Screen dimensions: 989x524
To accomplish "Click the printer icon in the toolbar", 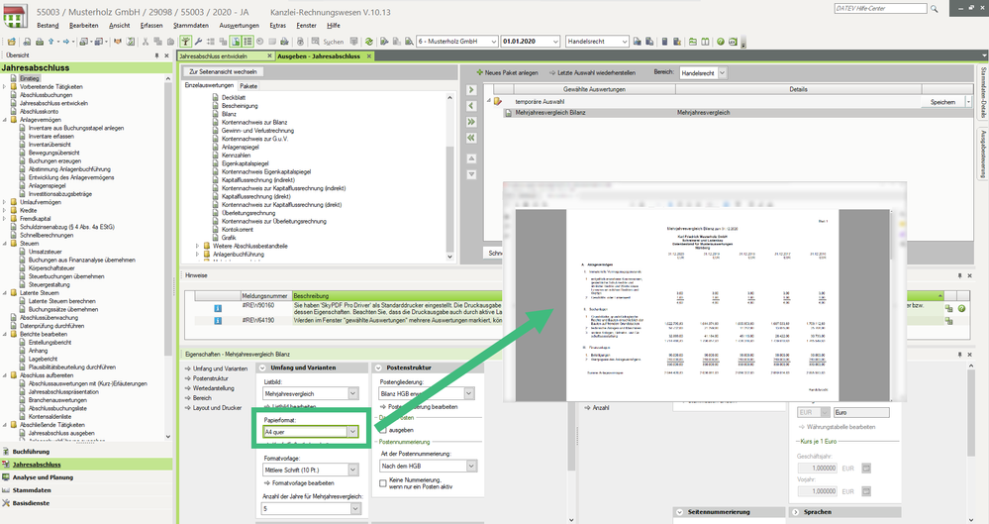I will [x=40, y=42].
